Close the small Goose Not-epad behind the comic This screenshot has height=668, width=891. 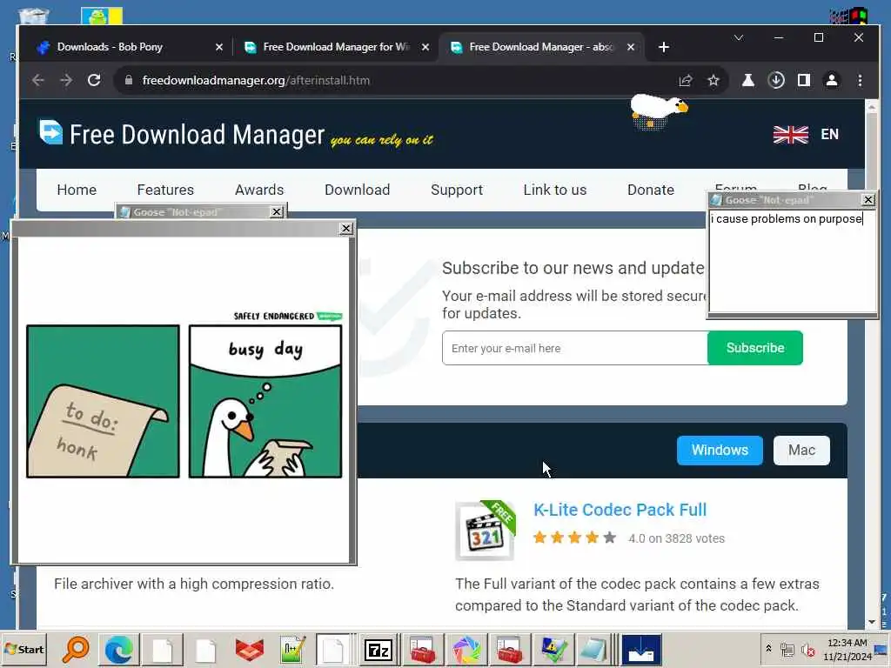[x=276, y=212]
